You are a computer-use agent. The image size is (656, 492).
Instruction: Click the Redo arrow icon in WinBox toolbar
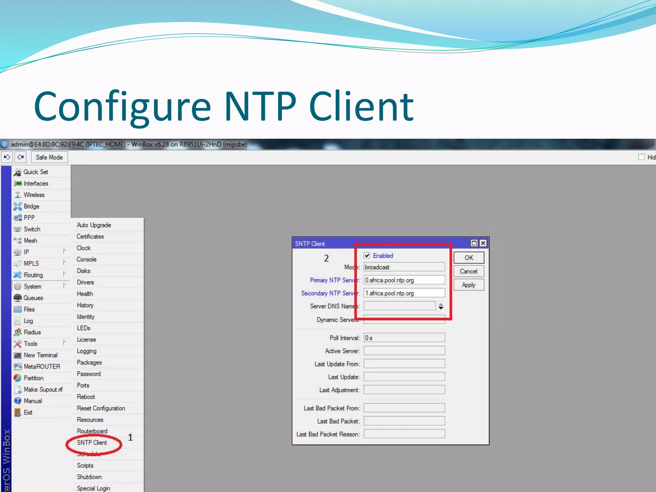(x=21, y=157)
